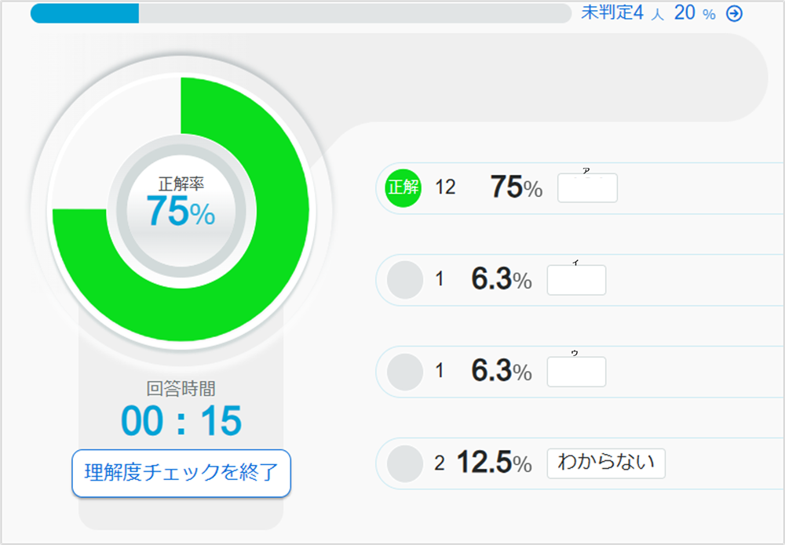Open the 未判定4人 link
The width and height of the screenshot is (785, 545).
pyautogui.click(x=623, y=13)
